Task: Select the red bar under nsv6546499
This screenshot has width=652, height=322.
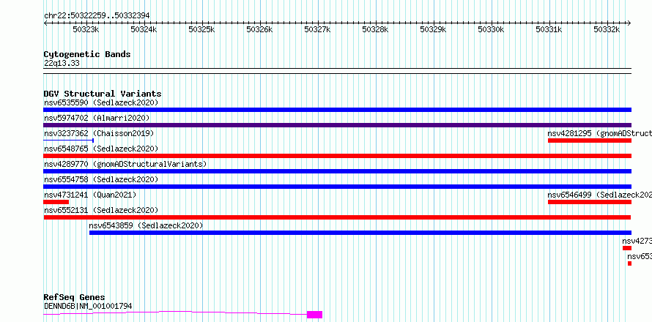Action: (x=590, y=202)
